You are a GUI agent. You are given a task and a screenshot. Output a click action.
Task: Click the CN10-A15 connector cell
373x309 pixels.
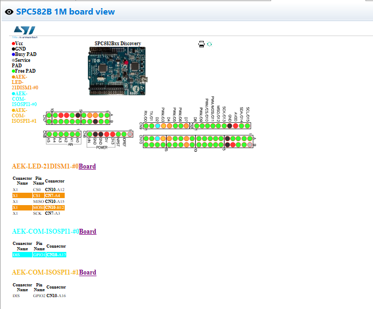point(55,201)
